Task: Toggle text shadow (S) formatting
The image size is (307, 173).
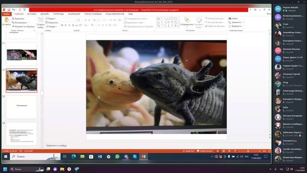Action: click(73, 25)
